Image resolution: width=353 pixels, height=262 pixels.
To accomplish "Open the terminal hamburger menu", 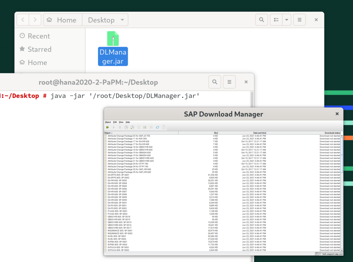I will point(229,82).
